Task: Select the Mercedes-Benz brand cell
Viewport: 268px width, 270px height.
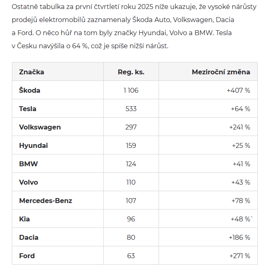Action: coord(58,201)
